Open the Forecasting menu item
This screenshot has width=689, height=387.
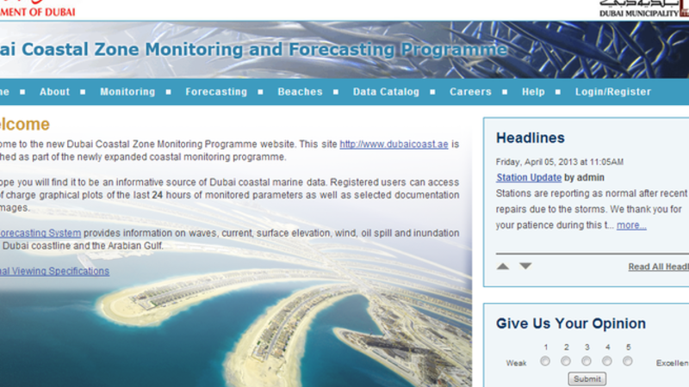tap(216, 92)
